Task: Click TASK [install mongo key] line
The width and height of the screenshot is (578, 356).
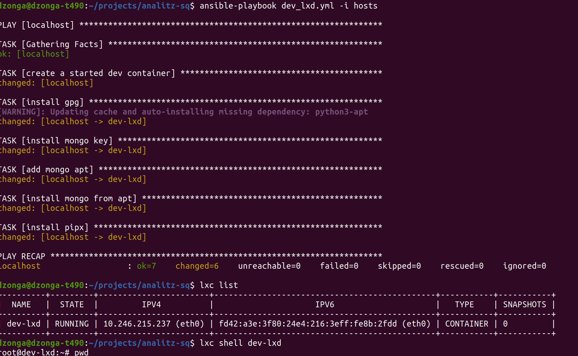Action: [191, 141]
